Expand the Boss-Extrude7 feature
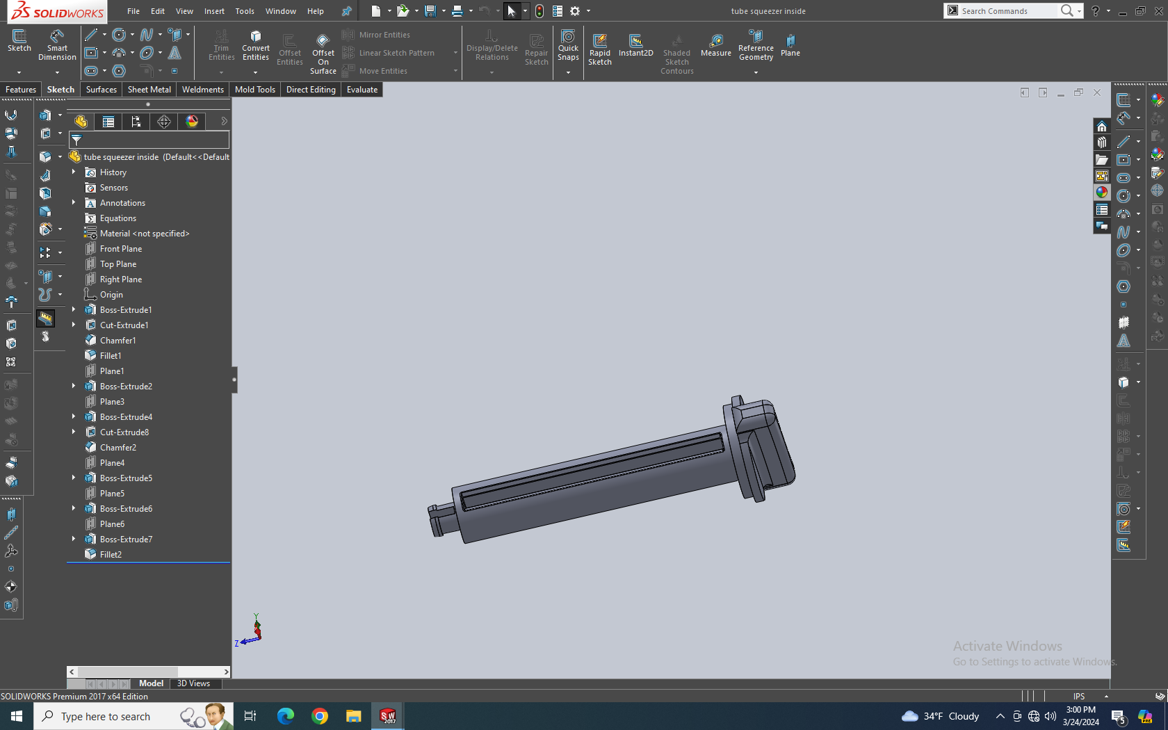This screenshot has width=1168, height=730. 74,539
